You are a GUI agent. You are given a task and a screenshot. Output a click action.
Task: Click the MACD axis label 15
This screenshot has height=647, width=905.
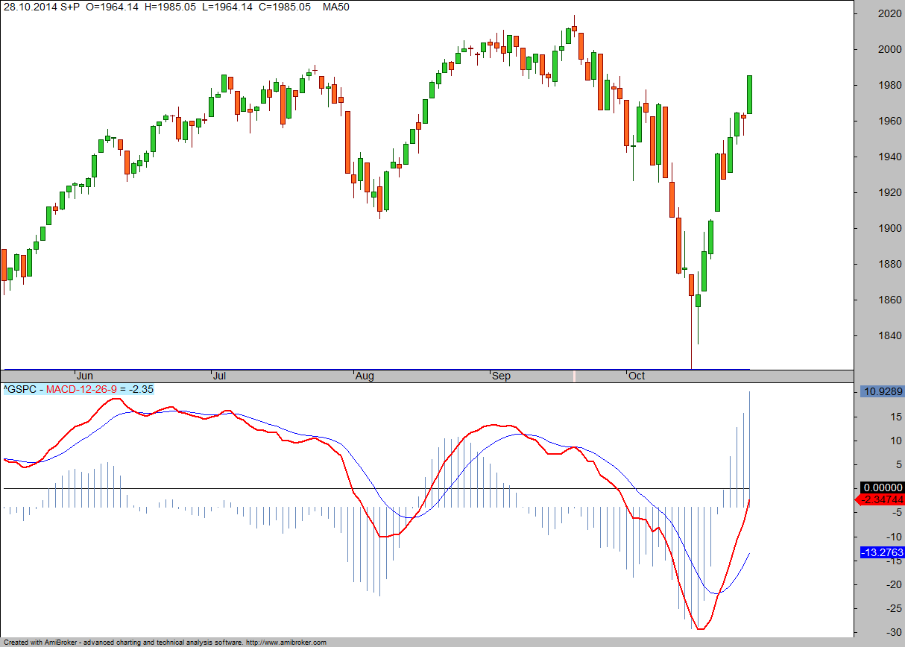pyautogui.click(x=897, y=416)
